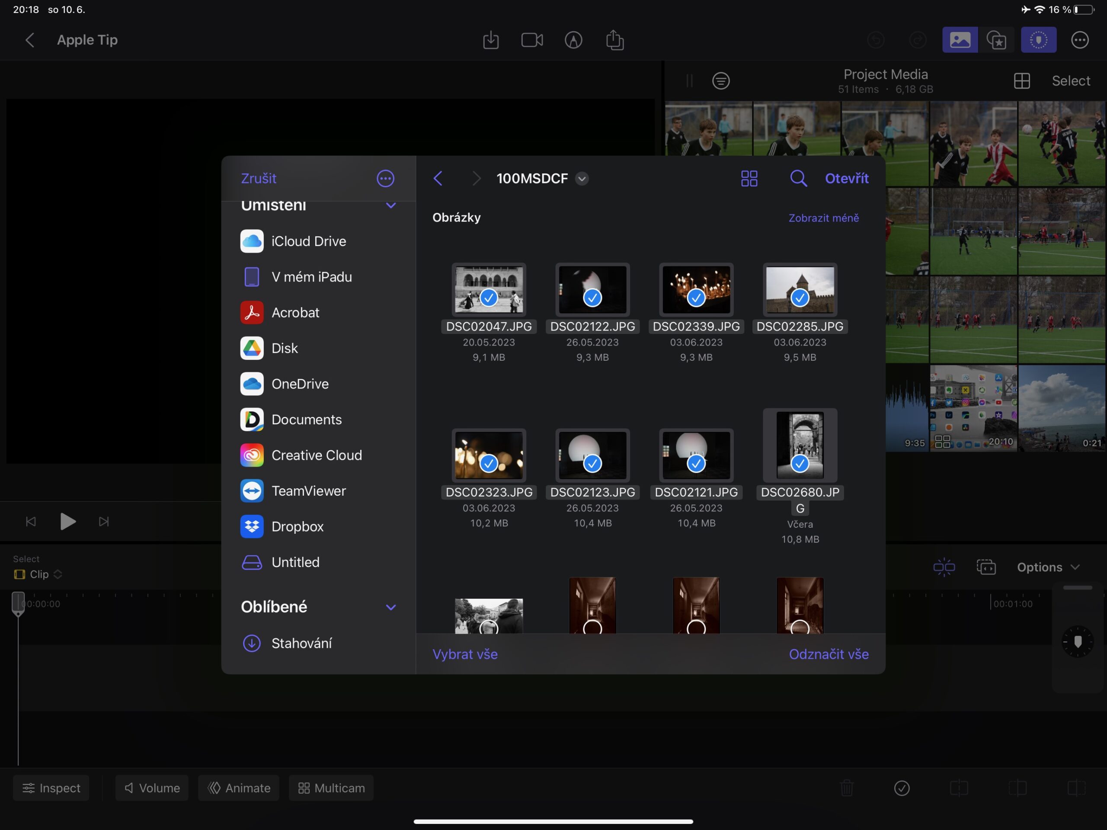Select the cloudy sky clip thumbnail
Screen dimensions: 1107x830
[x=1061, y=408]
